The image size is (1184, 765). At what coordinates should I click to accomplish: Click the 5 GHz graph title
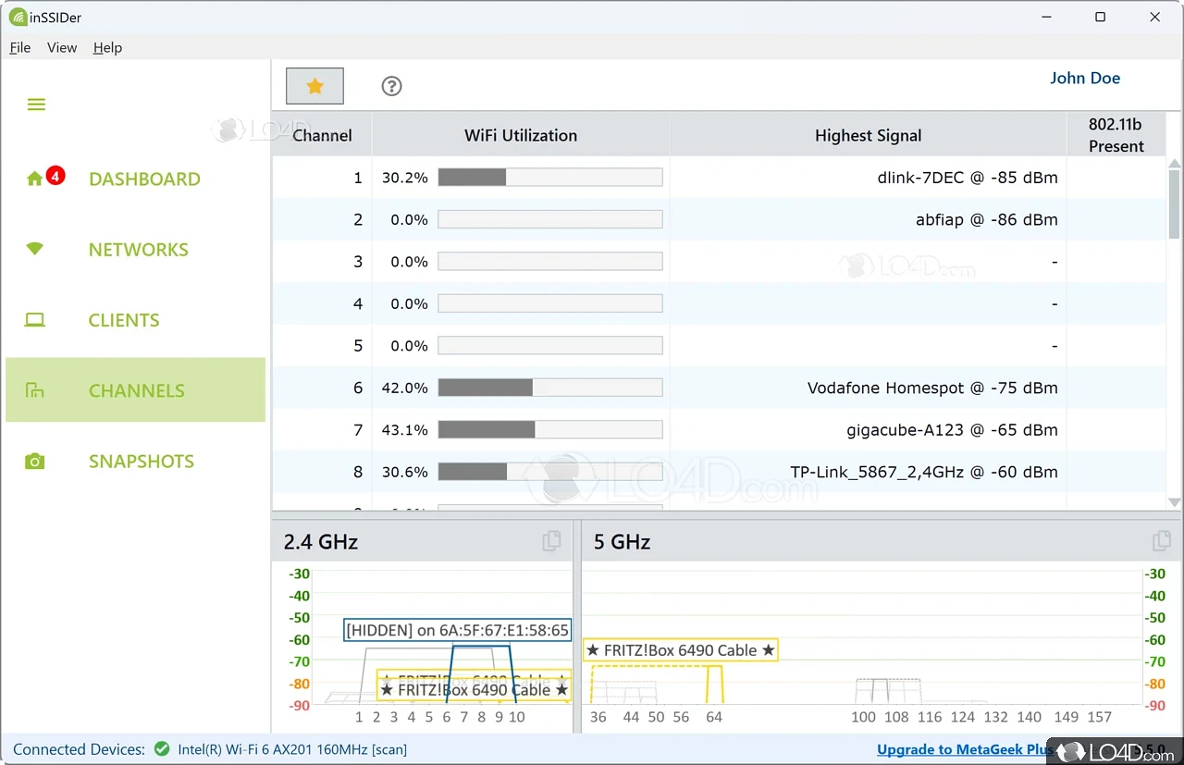coord(623,541)
